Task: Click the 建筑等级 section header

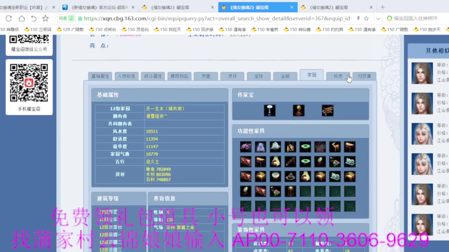Action: click(119, 198)
